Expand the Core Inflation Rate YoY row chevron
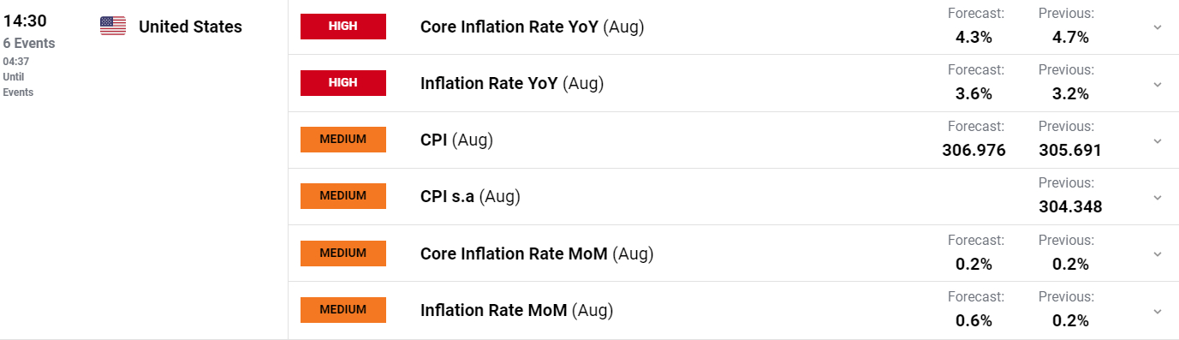 click(x=1158, y=27)
